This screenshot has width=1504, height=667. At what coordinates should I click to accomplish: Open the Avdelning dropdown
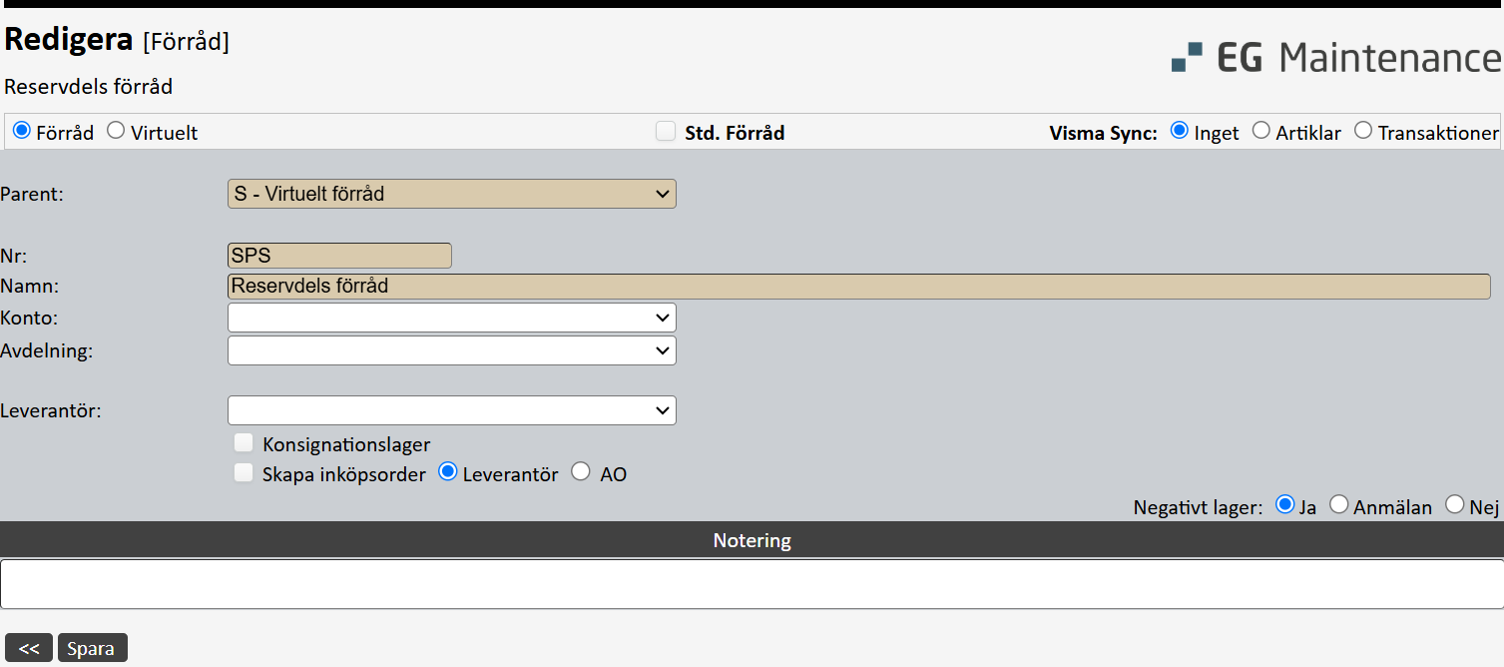click(451, 350)
